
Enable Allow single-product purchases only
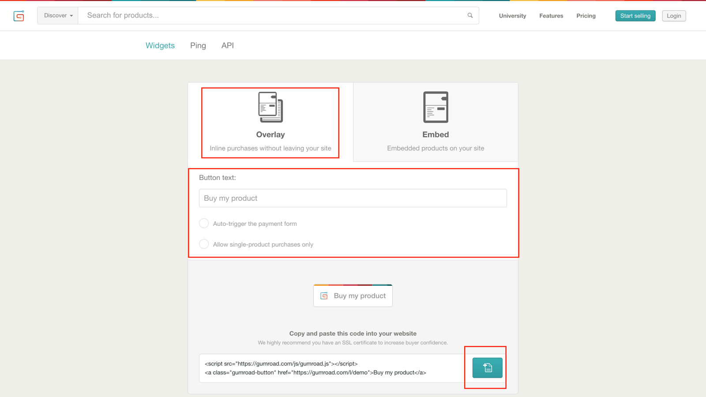coord(204,244)
